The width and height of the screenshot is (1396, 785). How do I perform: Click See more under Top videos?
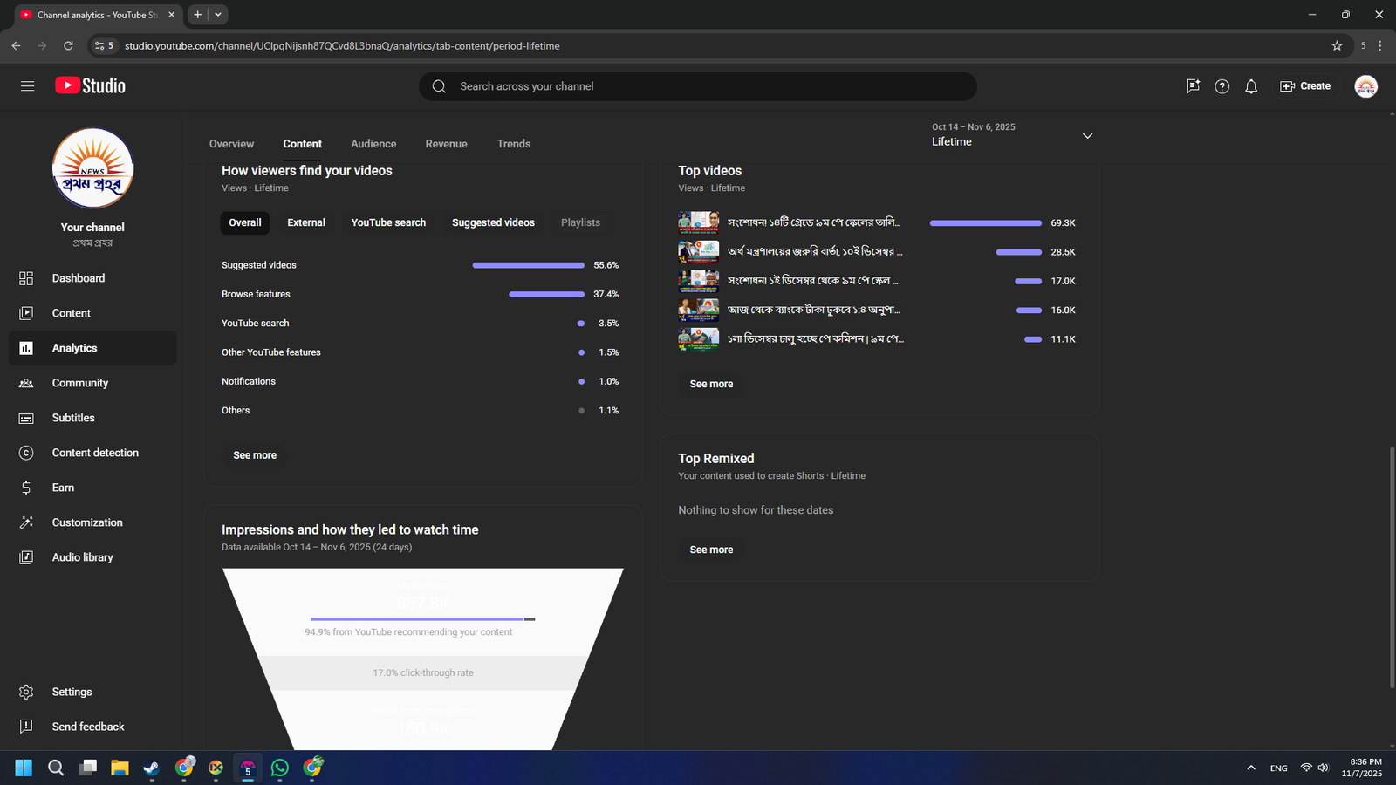point(711,384)
